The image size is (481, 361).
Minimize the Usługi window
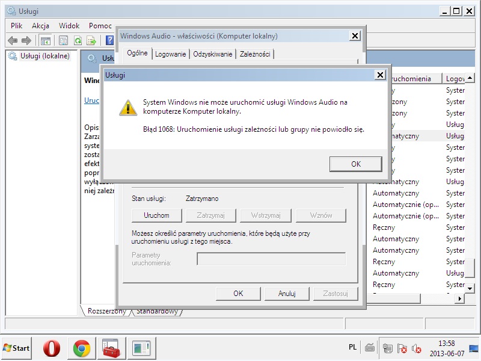tap(444, 11)
